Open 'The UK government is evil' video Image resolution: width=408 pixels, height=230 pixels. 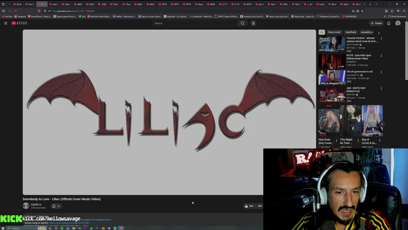click(332, 78)
